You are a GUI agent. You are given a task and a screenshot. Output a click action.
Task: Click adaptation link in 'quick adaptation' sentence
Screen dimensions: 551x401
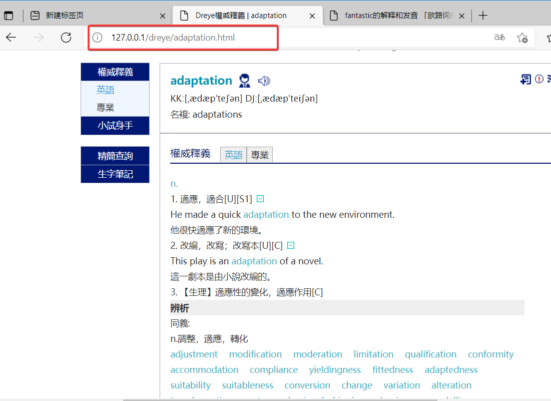click(x=266, y=214)
